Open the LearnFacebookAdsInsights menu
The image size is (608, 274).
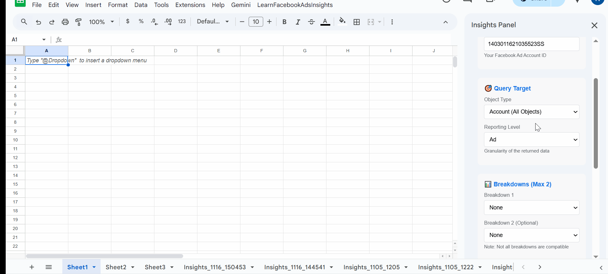click(295, 5)
